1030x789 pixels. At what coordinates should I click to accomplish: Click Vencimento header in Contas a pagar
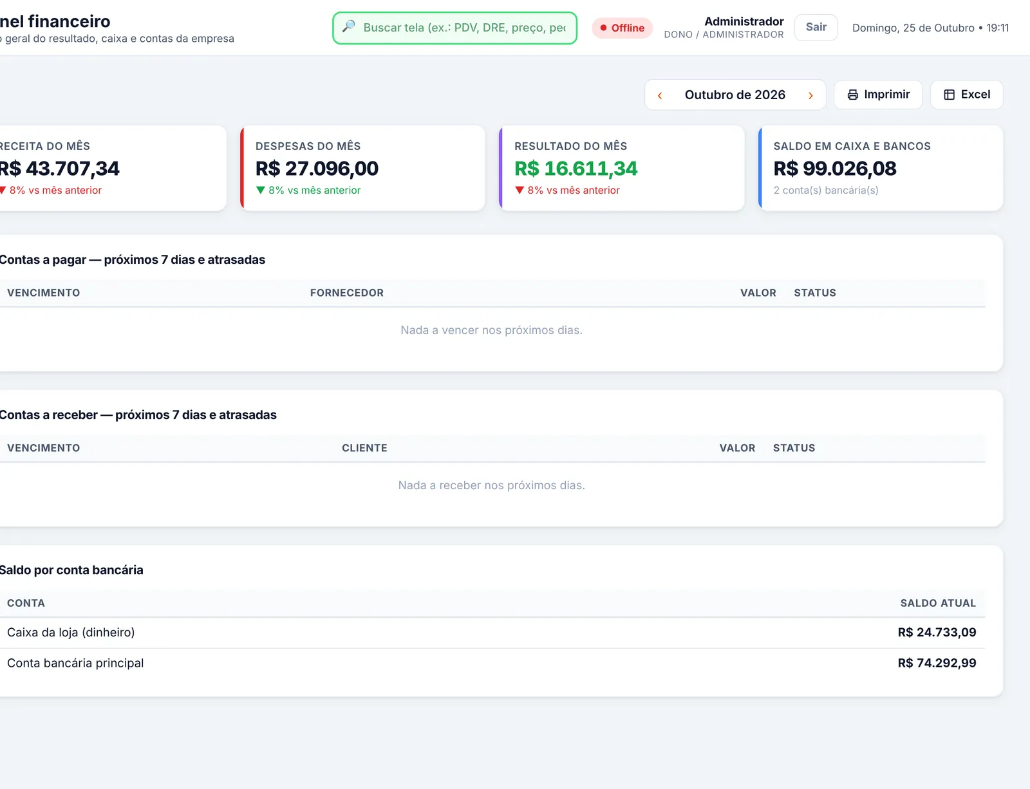coord(44,293)
